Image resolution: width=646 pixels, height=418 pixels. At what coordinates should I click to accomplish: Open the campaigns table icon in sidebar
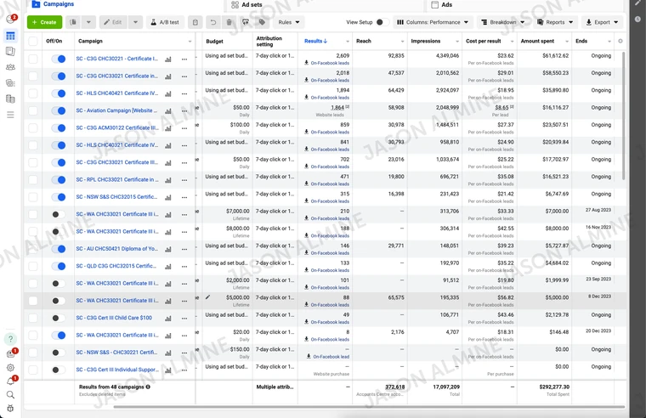tap(11, 36)
